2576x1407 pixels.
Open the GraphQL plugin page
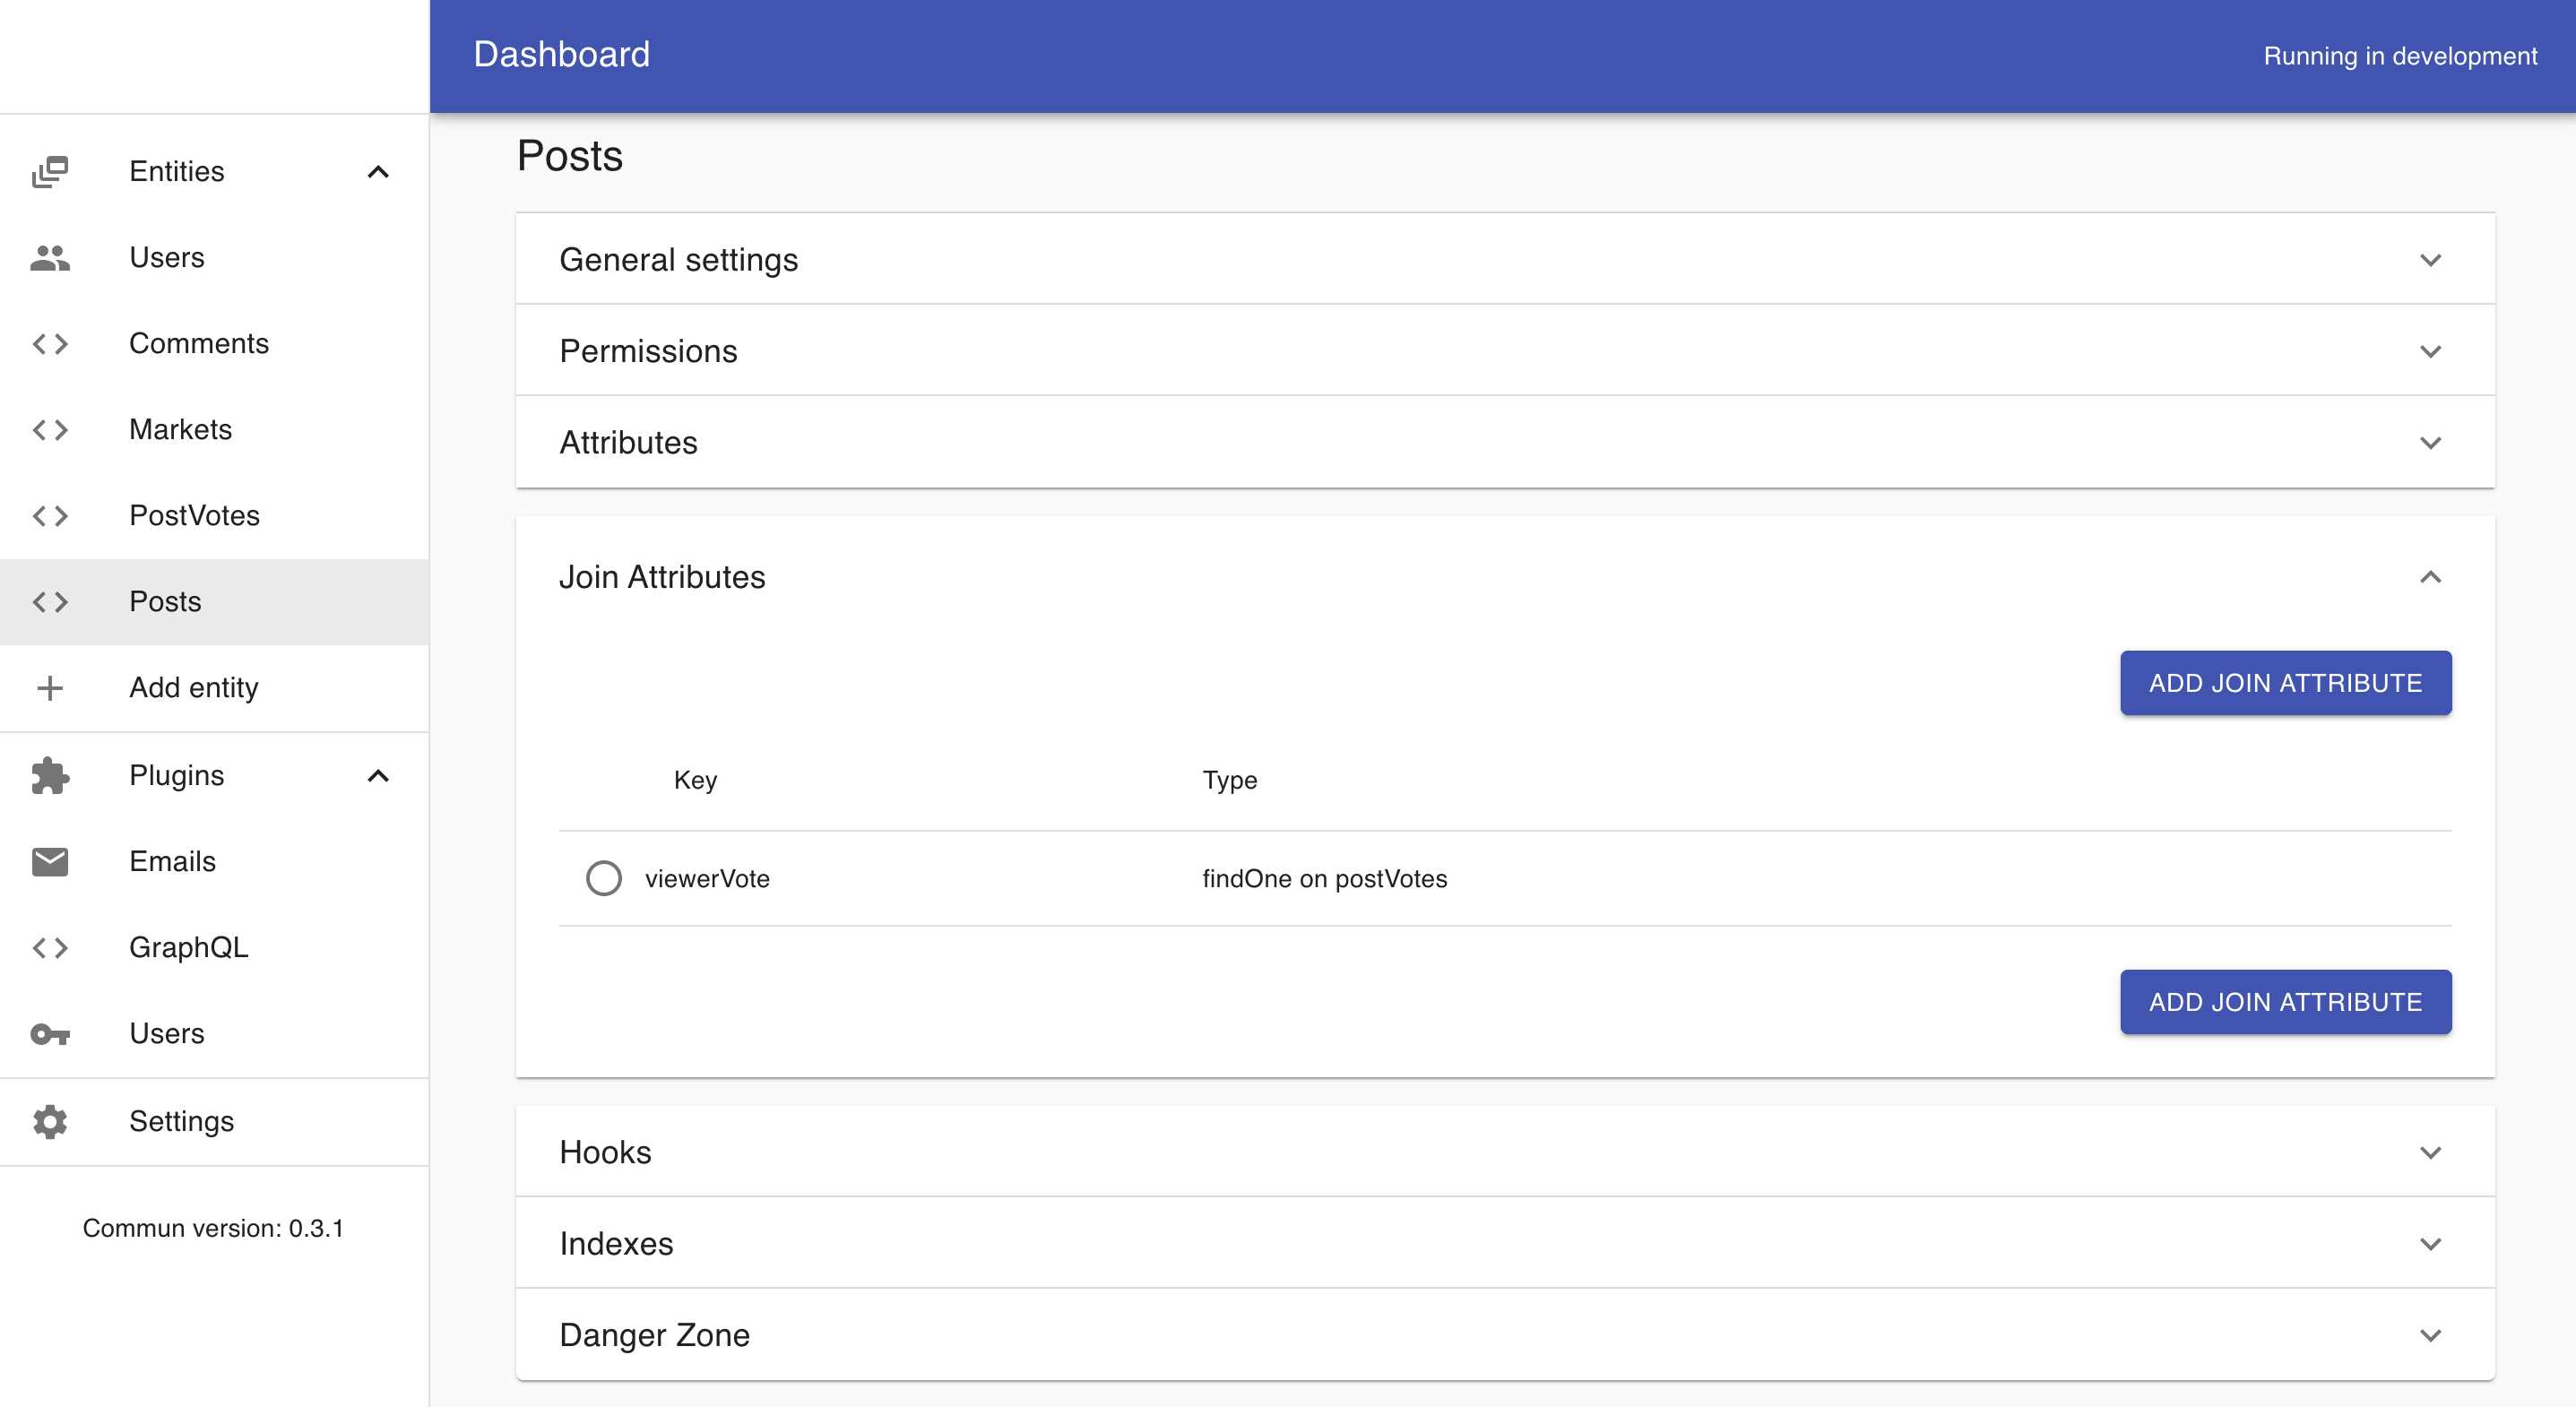189,948
